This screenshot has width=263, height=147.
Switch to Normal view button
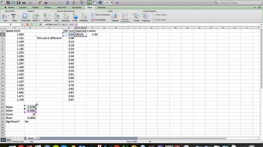click(x=3, y=140)
